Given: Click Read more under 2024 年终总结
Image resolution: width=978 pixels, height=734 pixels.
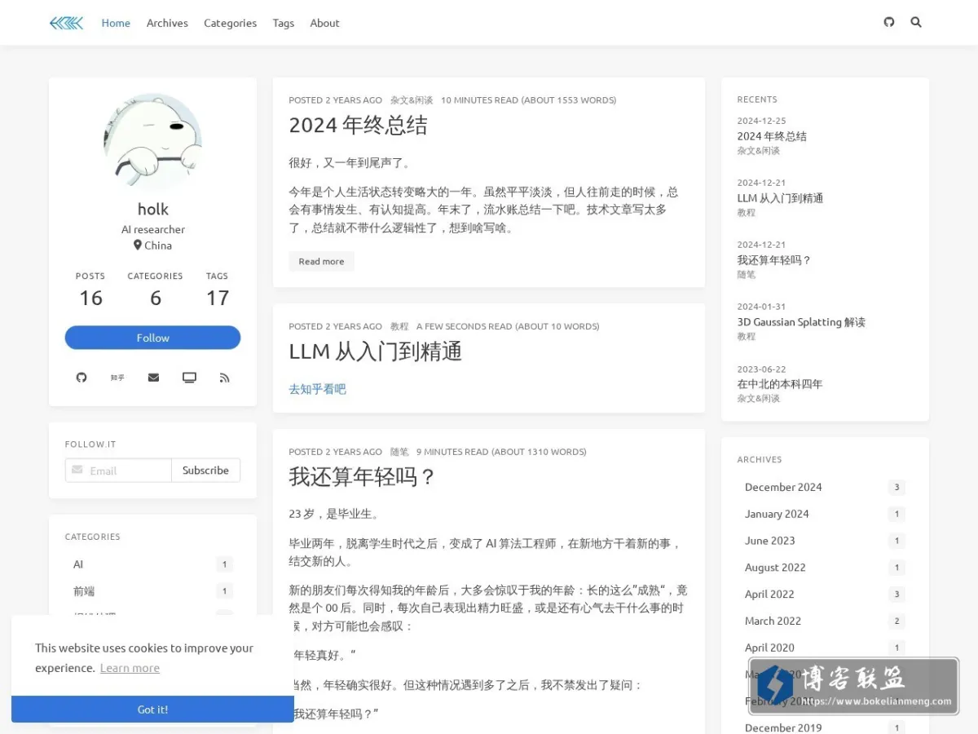Looking at the screenshot, I should [321, 262].
